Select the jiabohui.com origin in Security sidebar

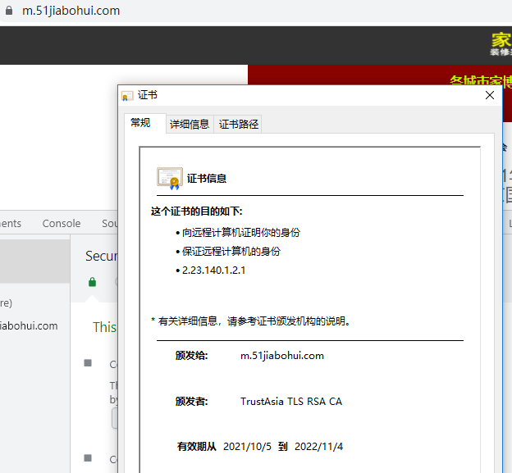point(29,325)
